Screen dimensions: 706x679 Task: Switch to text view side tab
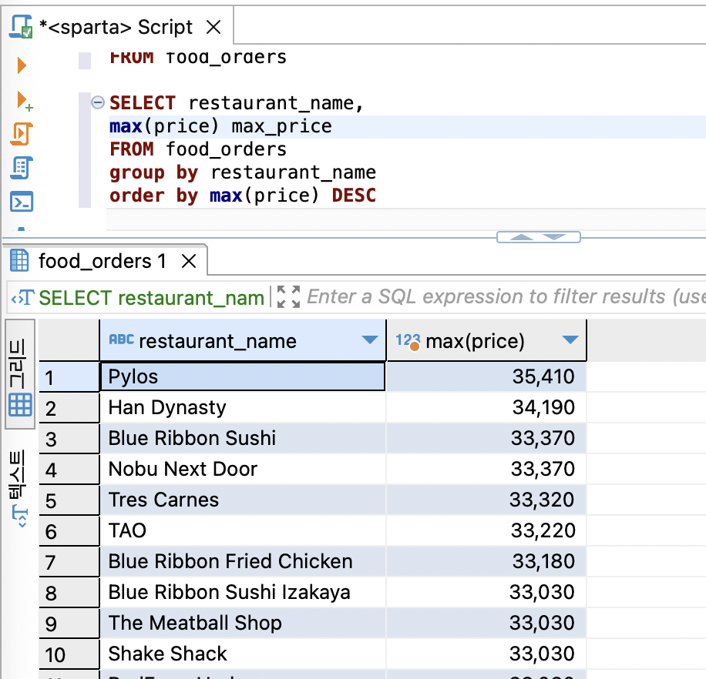click(19, 488)
